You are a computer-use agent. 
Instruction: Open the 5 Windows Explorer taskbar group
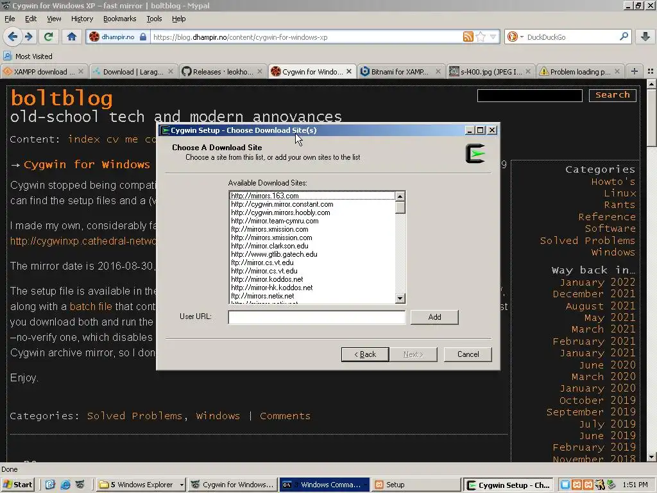141,485
